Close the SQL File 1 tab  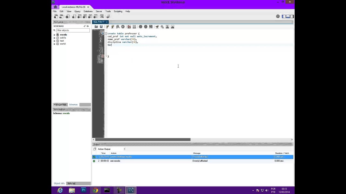pos(107,22)
